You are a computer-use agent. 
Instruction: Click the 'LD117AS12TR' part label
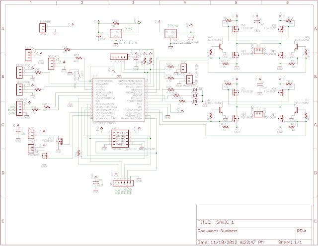pos(128,43)
